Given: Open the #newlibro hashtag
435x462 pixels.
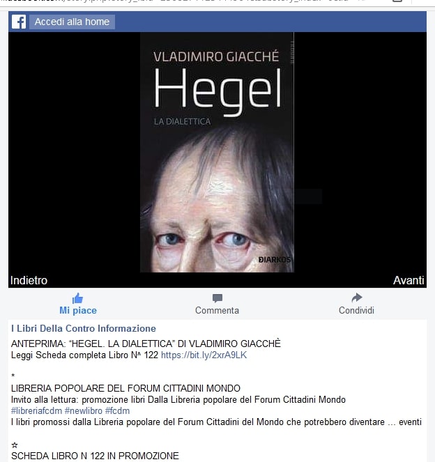Looking at the screenshot, I should tap(84, 410).
